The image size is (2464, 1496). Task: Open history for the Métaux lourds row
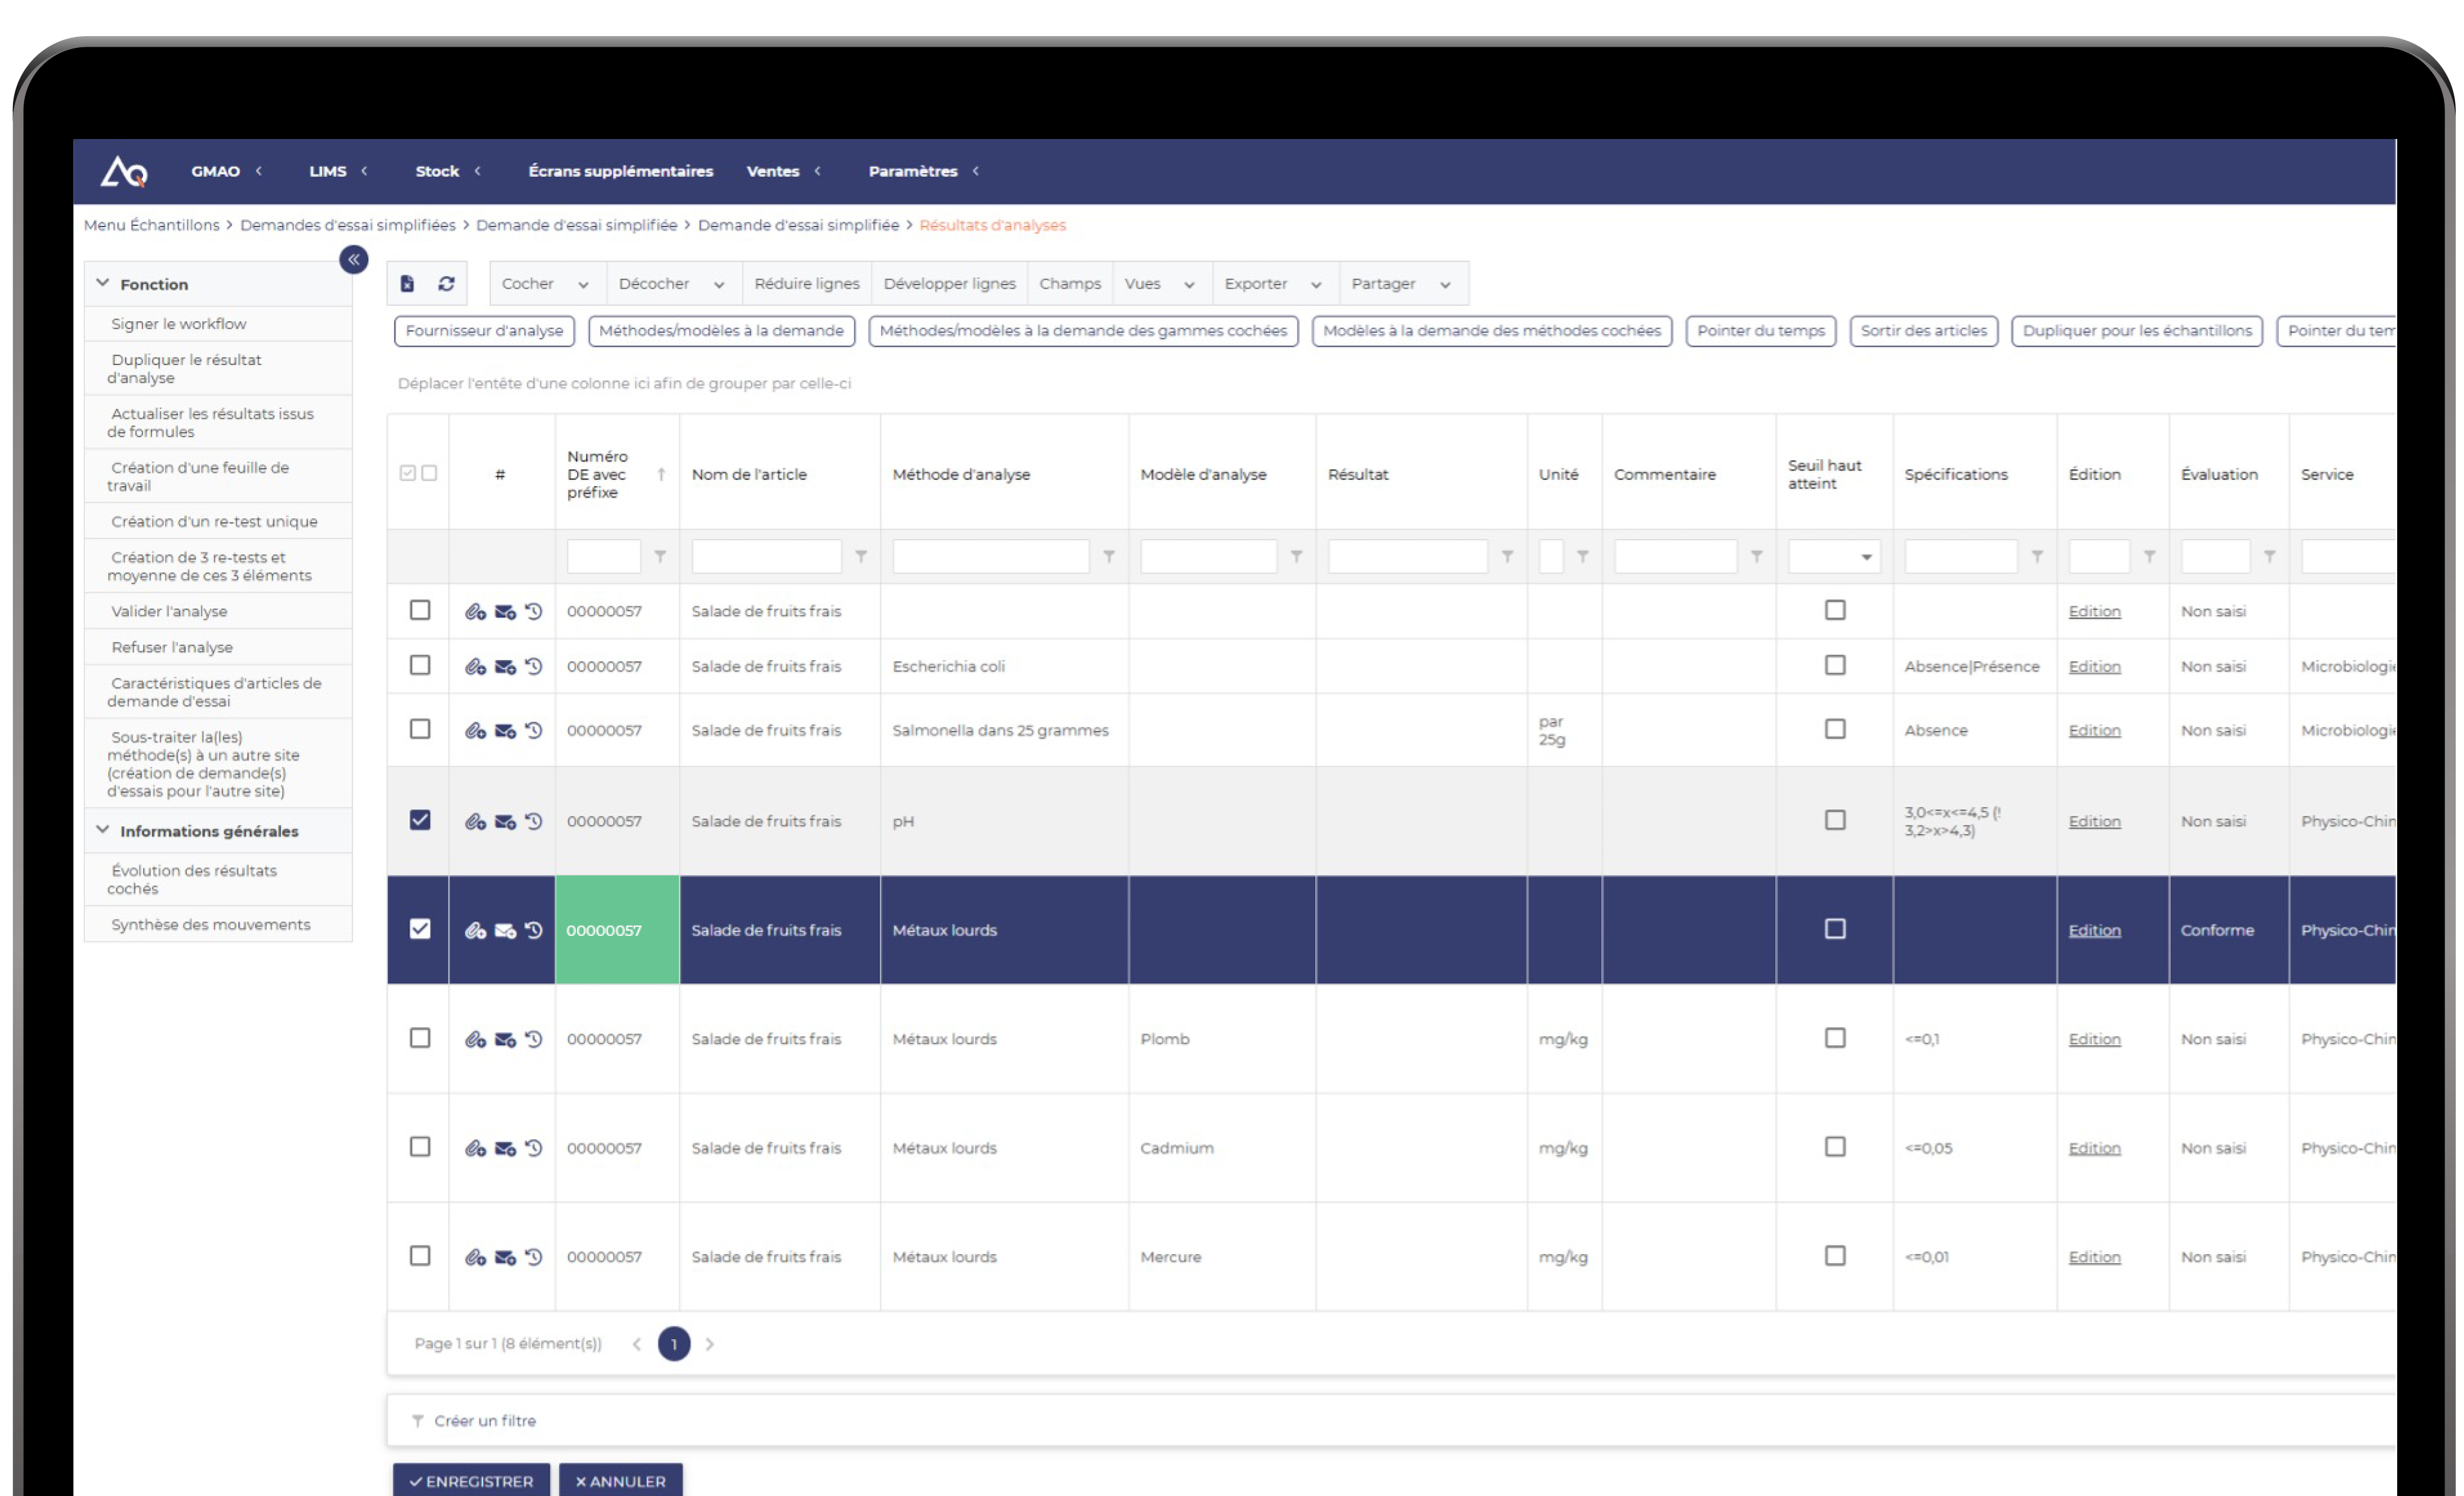(x=534, y=930)
